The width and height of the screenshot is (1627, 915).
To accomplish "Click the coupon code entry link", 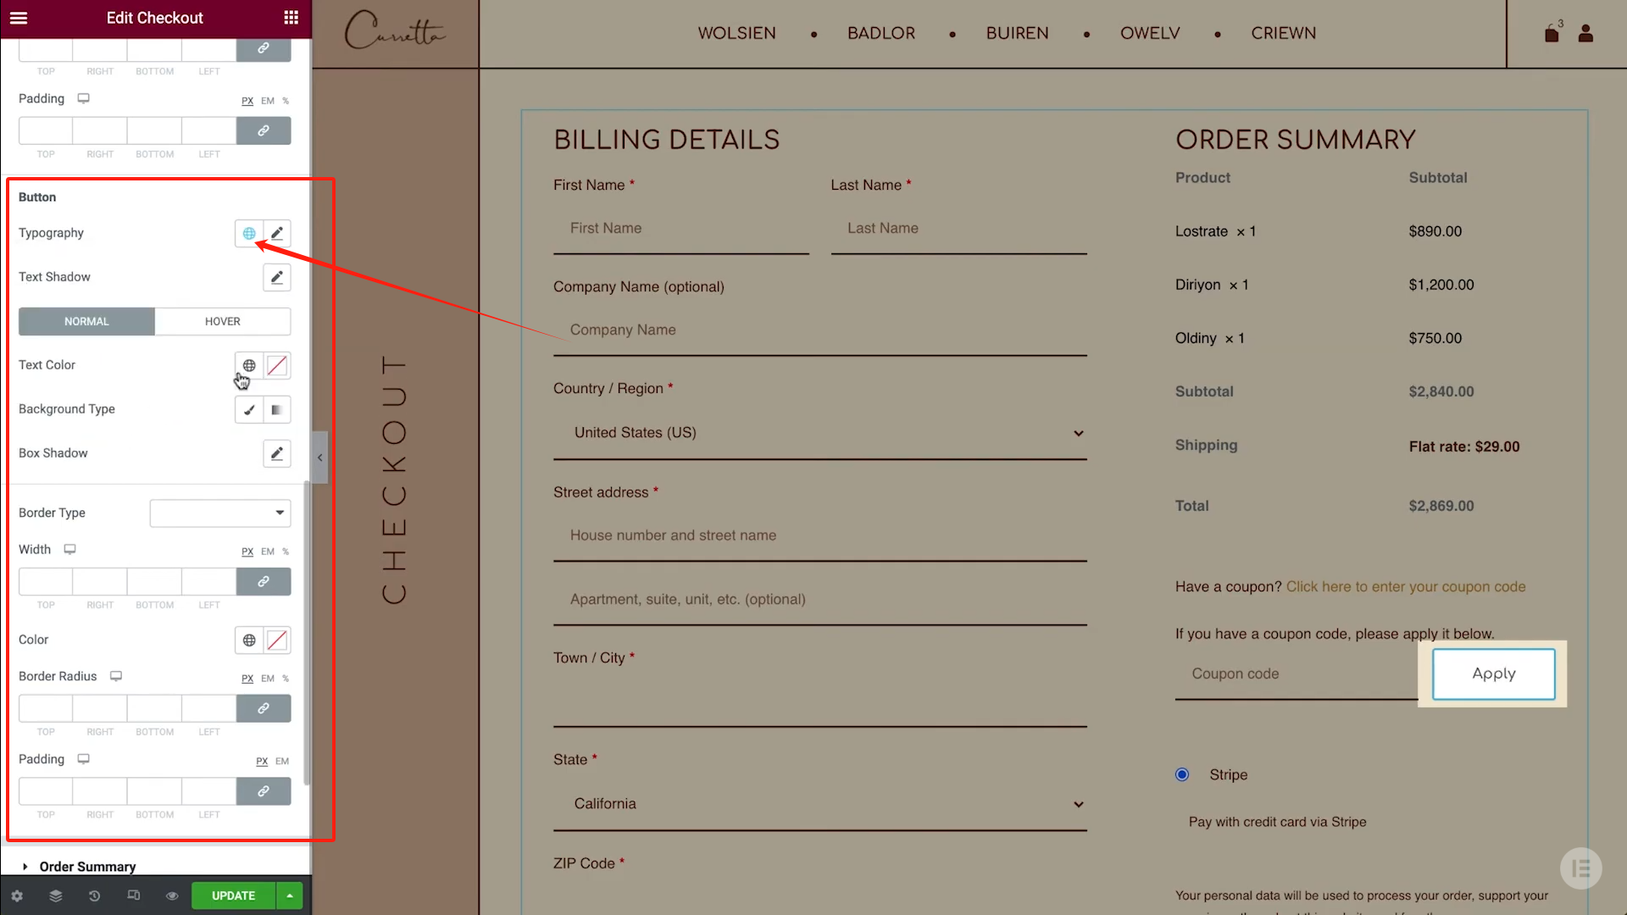I will tap(1405, 586).
